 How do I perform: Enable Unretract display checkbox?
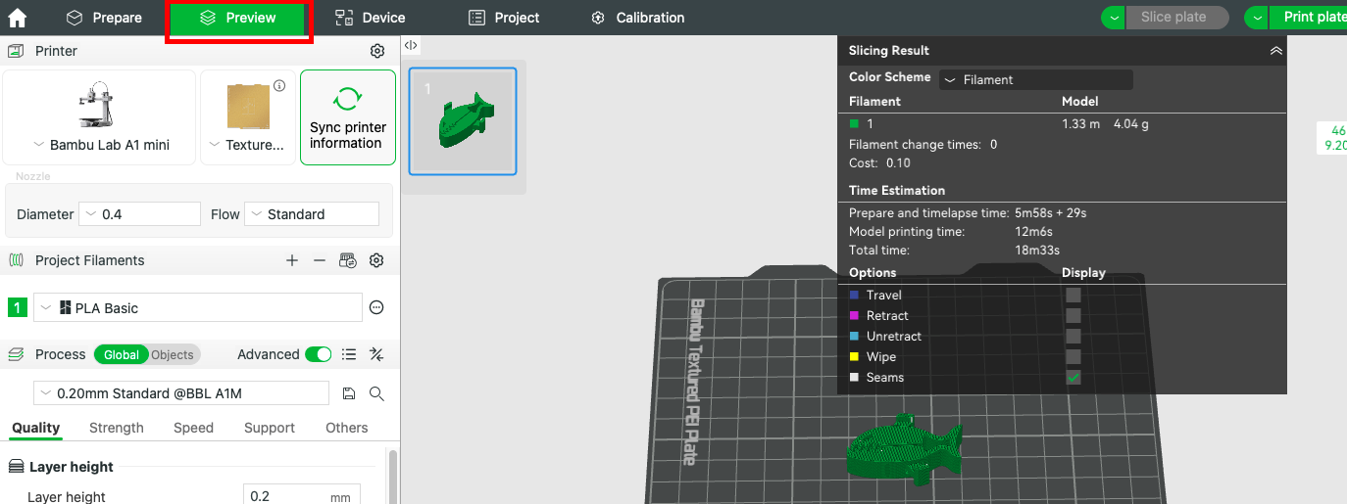1073,336
